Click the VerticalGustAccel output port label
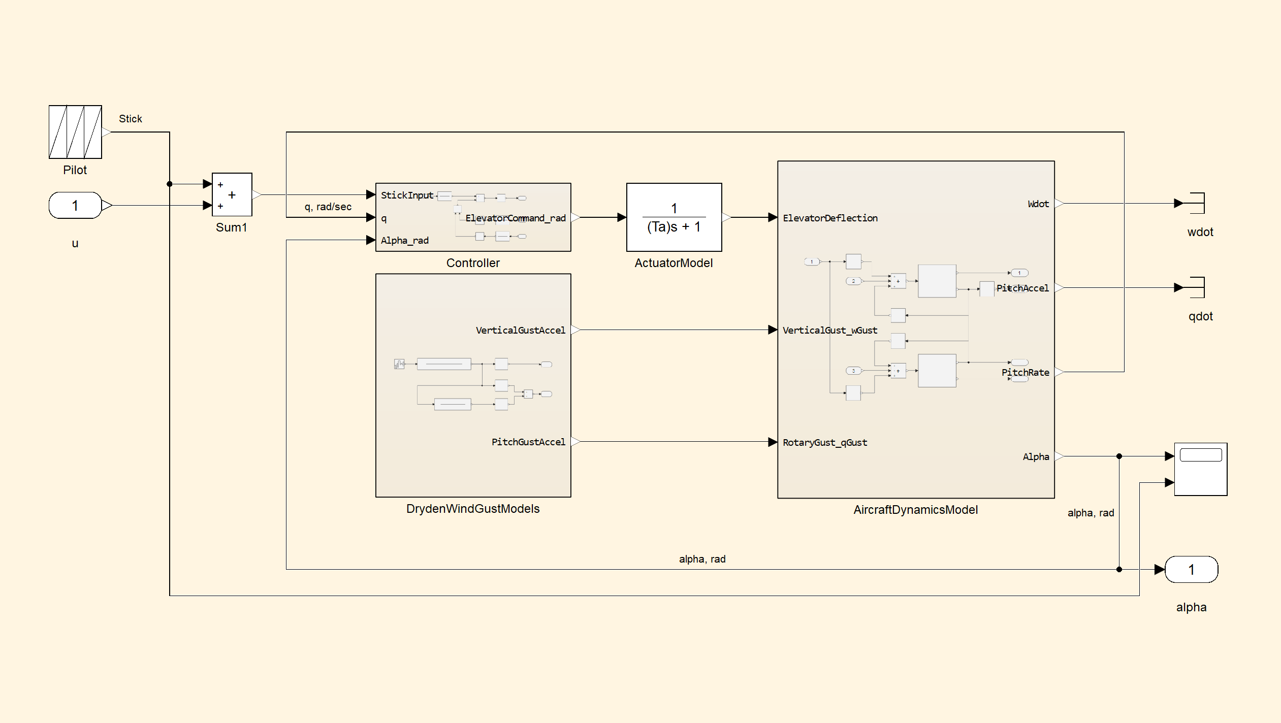 click(x=520, y=330)
